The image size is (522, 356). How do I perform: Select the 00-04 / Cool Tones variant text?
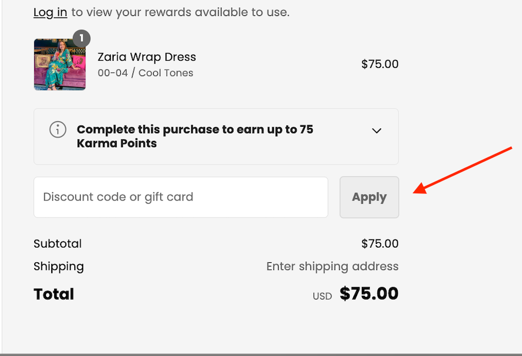[146, 73]
